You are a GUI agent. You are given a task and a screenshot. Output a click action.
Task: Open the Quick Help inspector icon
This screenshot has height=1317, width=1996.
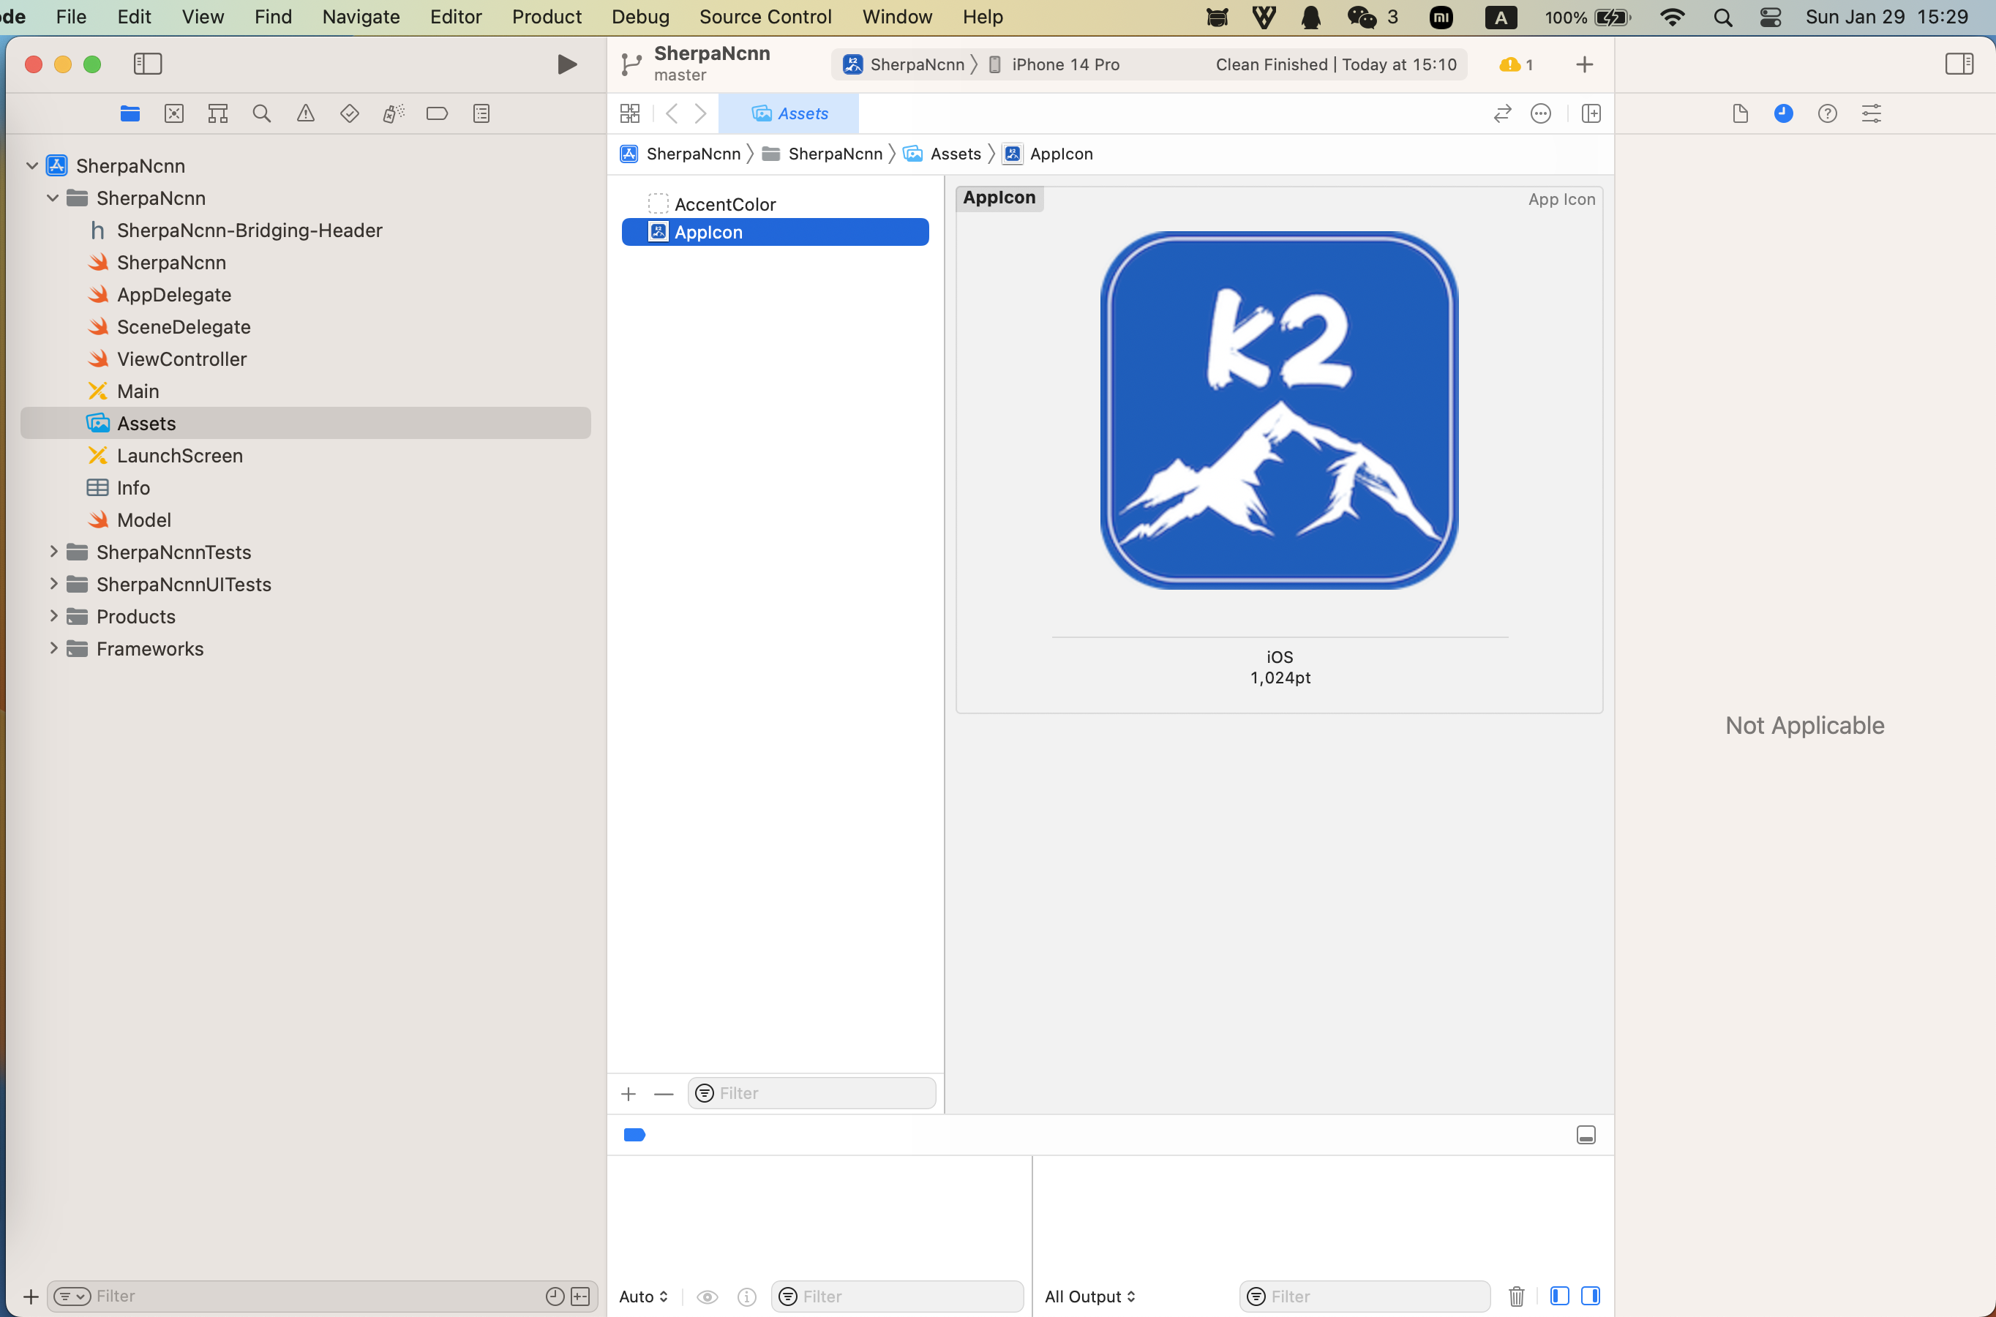[x=1827, y=113]
